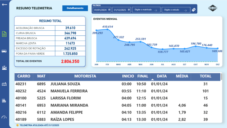227x128 pixels.
Task: Open the document report sidebar icon
Action: pos(4,34)
